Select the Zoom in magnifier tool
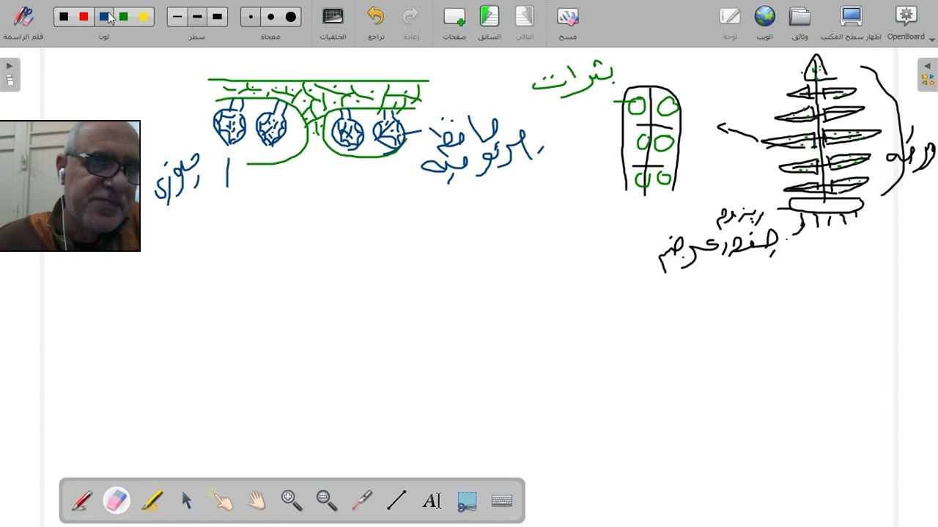The height and width of the screenshot is (527, 938). coord(292,501)
